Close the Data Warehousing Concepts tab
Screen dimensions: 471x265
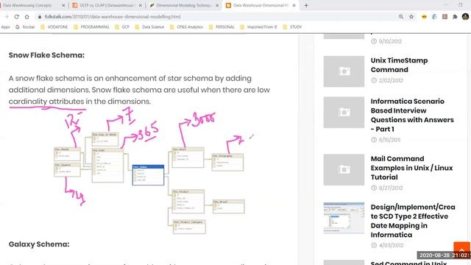coord(63,5)
